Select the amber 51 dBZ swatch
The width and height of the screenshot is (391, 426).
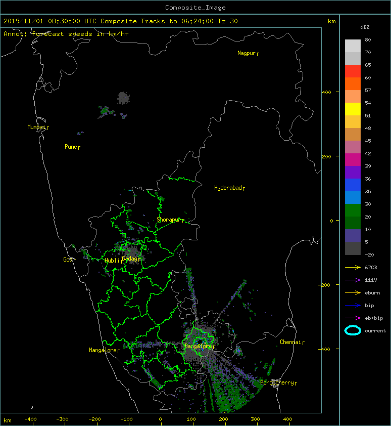pos(353,121)
